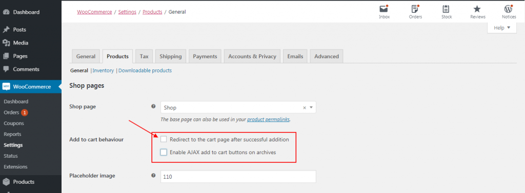Switch to the Accounts & Privacy tab
This screenshot has height=193, width=525.
pyautogui.click(x=252, y=56)
